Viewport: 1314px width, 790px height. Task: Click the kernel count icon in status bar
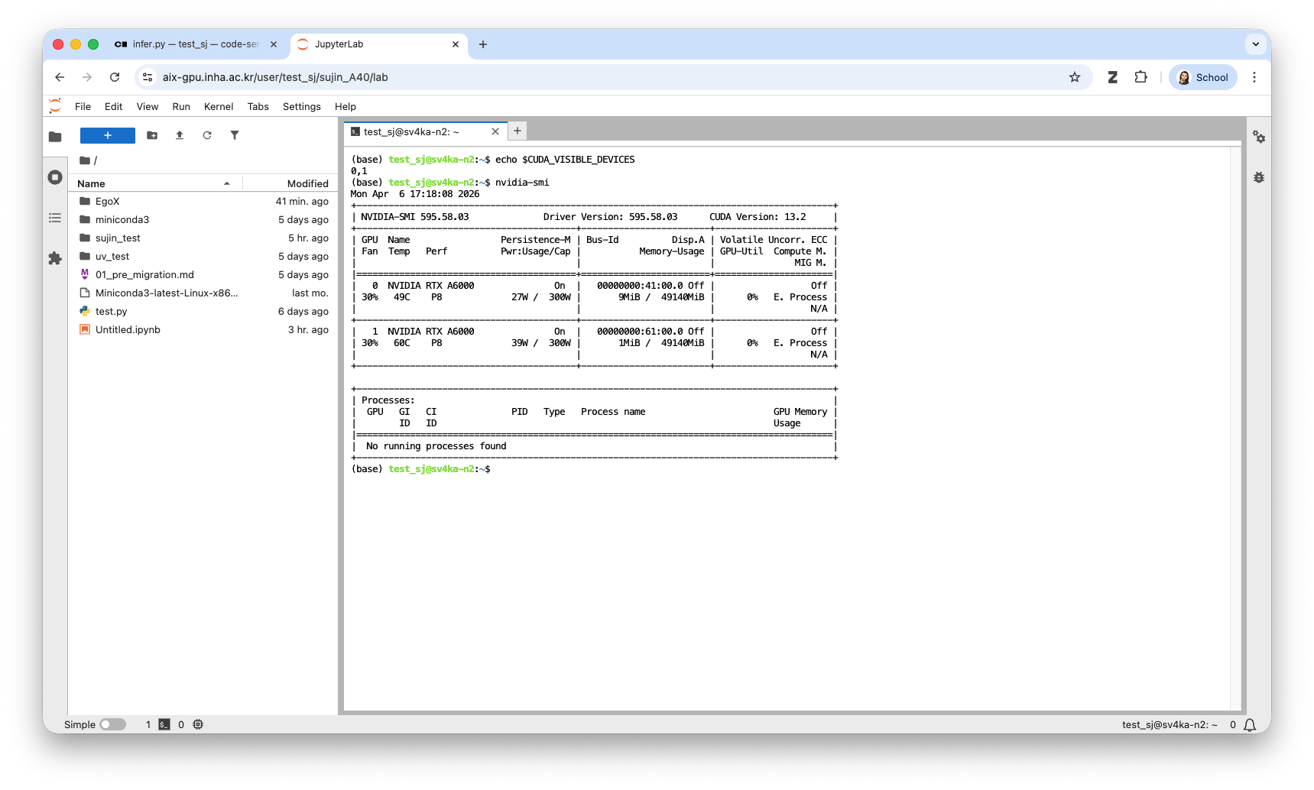198,724
